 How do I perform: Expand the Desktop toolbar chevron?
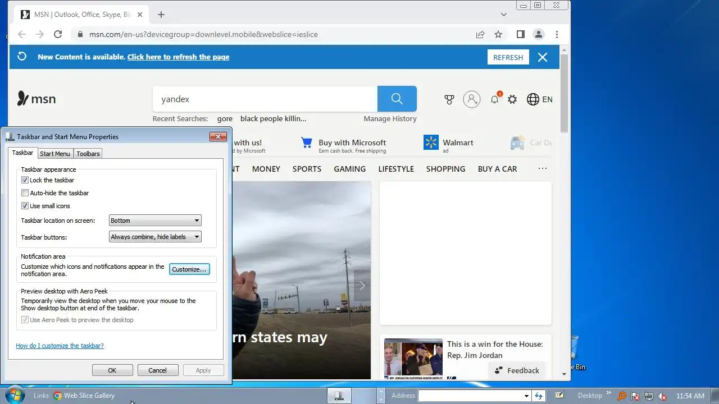pyautogui.click(x=609, y=394)
